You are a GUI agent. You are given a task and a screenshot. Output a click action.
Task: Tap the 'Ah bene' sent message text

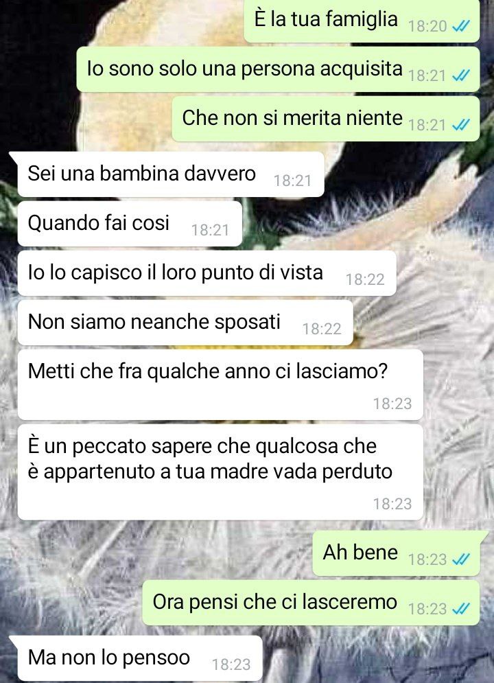point(360,553)
